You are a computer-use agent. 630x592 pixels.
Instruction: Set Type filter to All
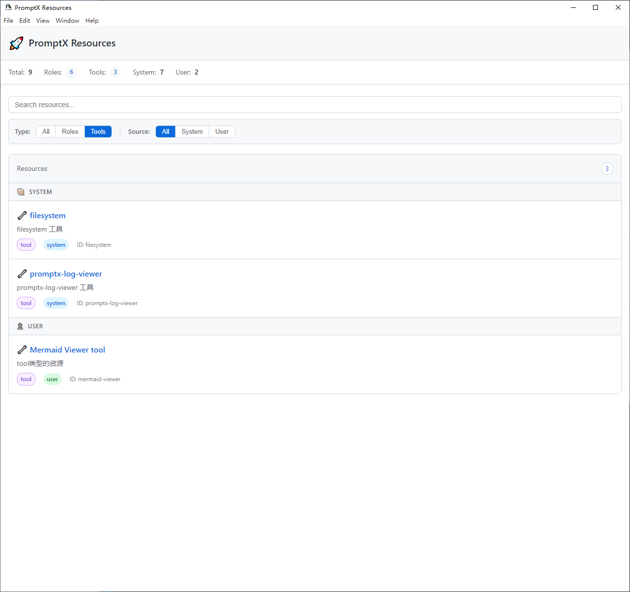pyautogui.click(x=46, y=132)
